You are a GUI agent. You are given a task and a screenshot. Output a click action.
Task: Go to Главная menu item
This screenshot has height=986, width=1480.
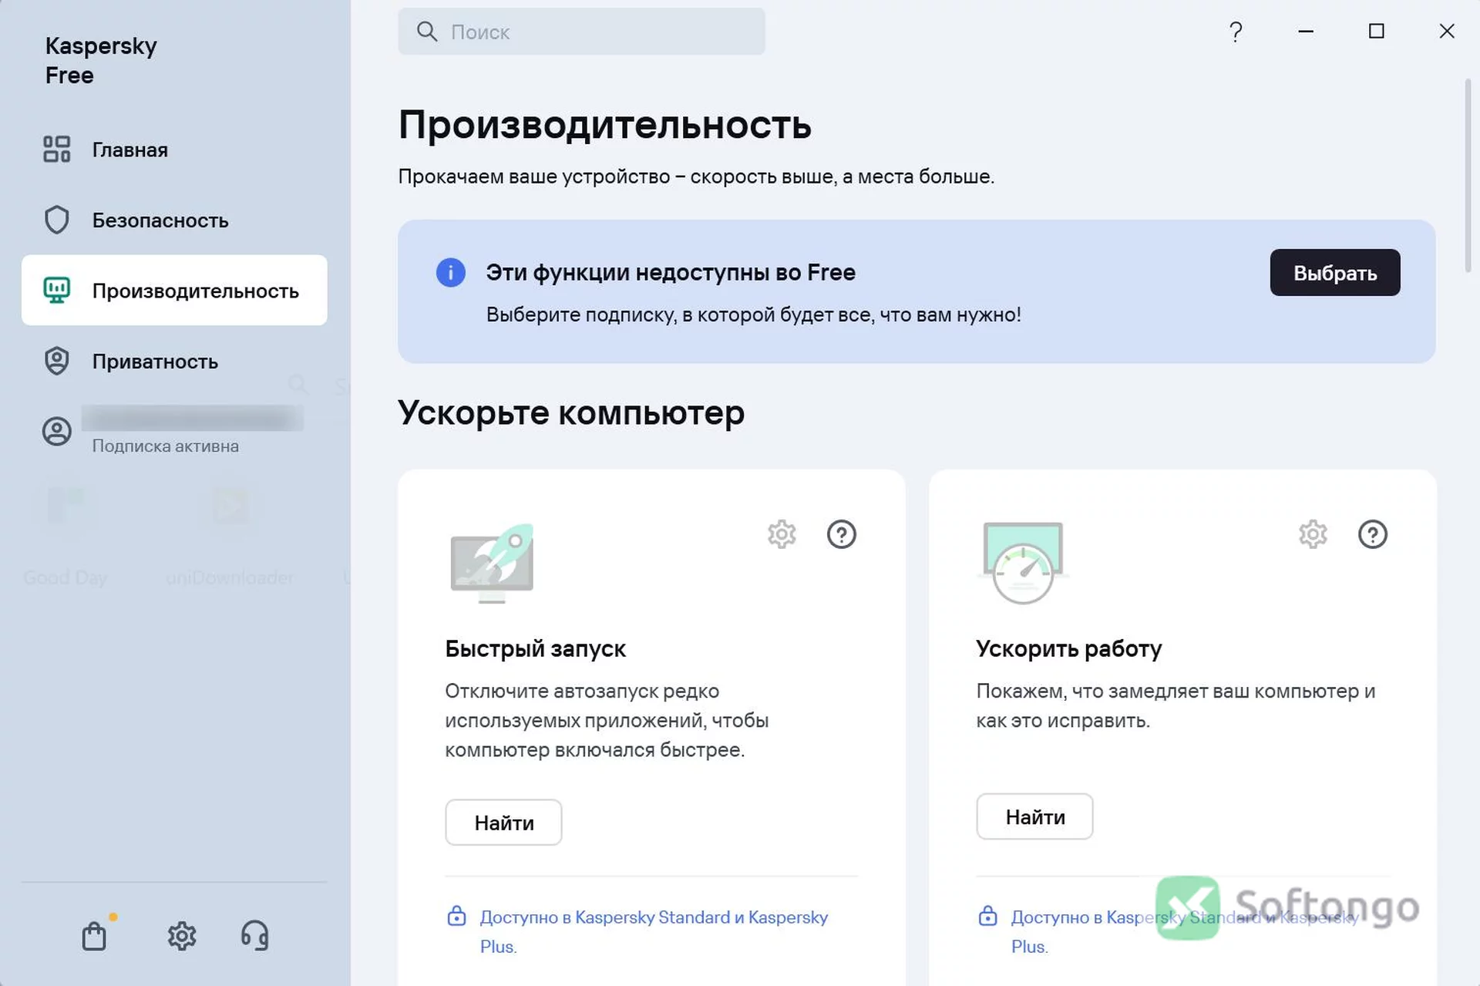174,150
